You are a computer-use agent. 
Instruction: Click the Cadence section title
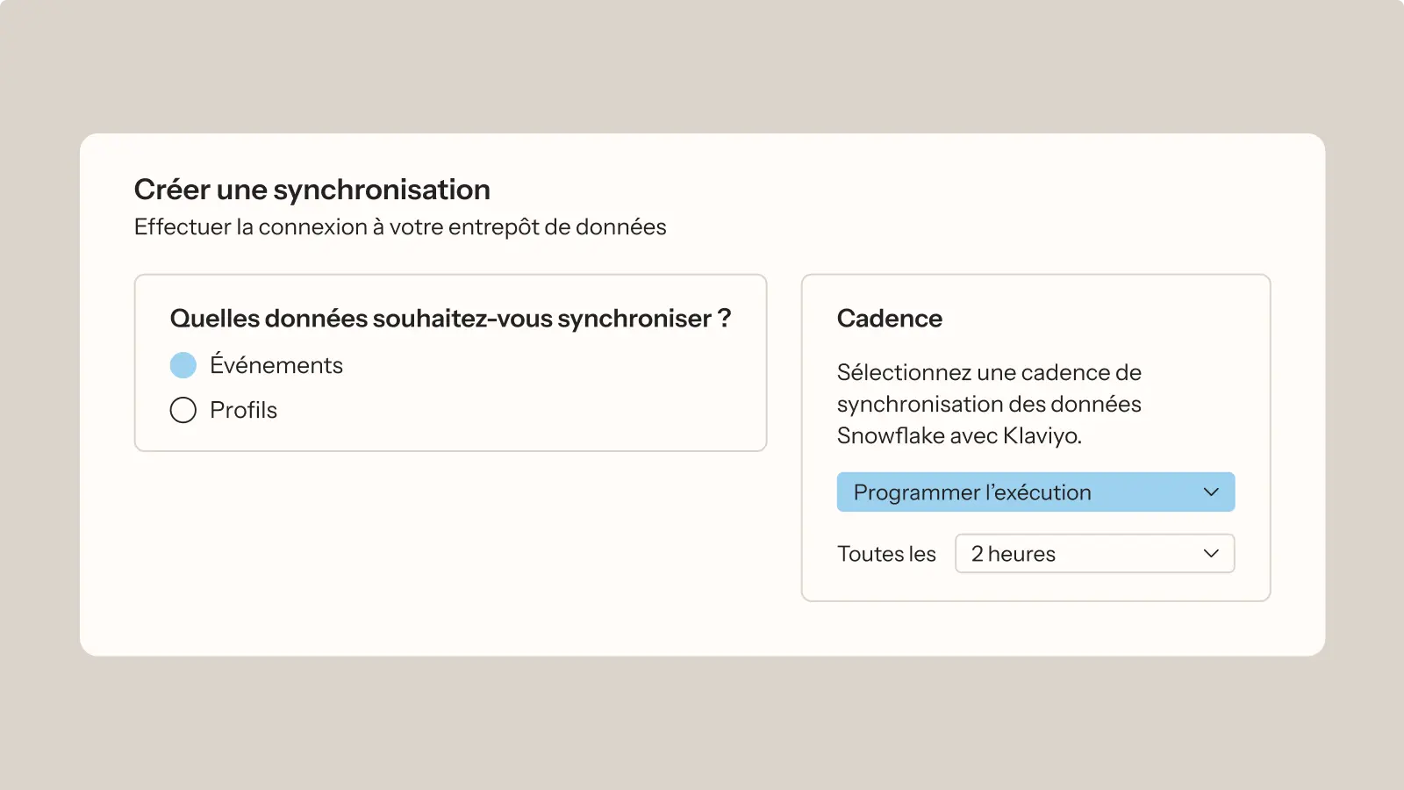[889, 318]
